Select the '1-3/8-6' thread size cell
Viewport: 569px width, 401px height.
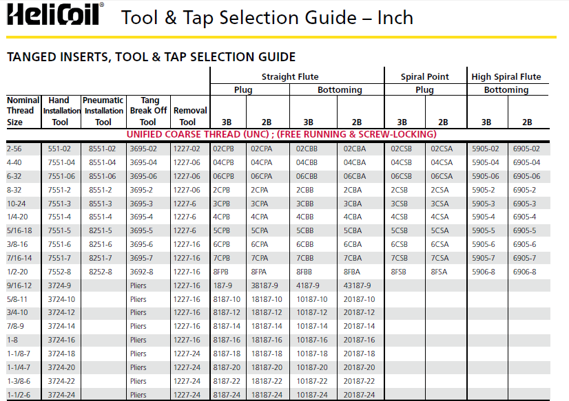(17, 381)
